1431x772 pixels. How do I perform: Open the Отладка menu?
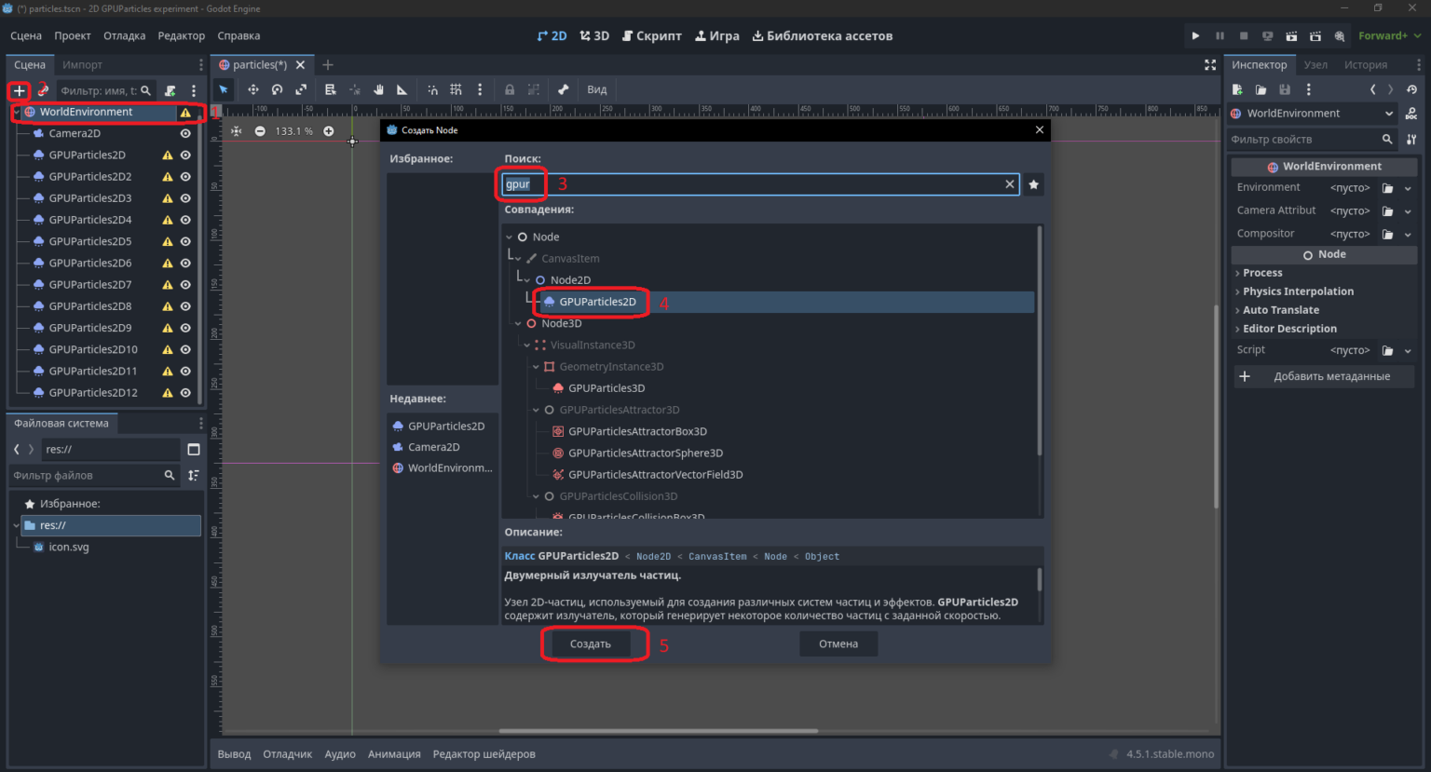pyautogui.click(x=124, y=36)
